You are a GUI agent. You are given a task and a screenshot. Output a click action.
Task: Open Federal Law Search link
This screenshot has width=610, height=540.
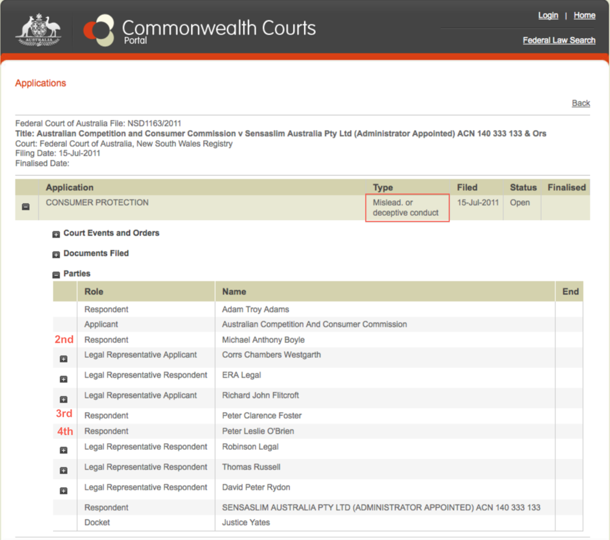pyautogui.click(x=559, y=40)
